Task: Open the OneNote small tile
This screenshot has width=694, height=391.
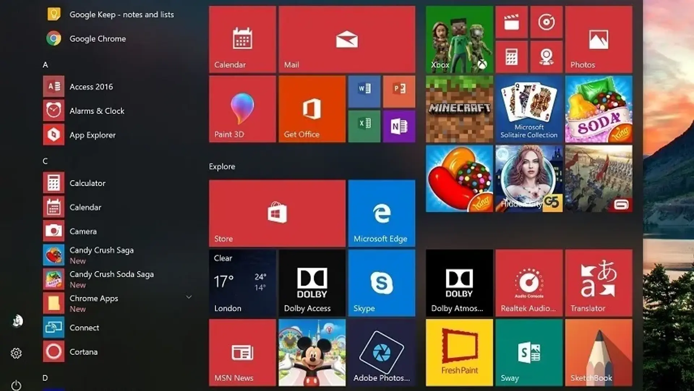Action: 399,126
